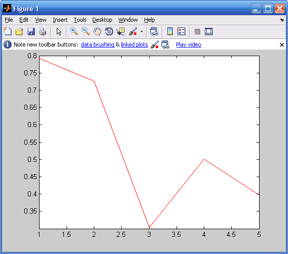Screen dimensions: 288x254
Task: Open the Tools menu
Action: tap(80, 20)
